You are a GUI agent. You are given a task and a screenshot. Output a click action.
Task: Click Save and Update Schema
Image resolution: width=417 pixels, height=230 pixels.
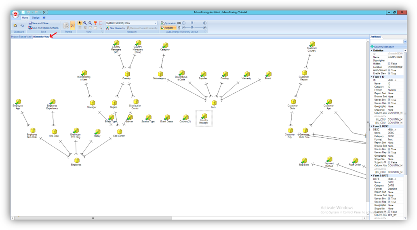coord(43,28)
